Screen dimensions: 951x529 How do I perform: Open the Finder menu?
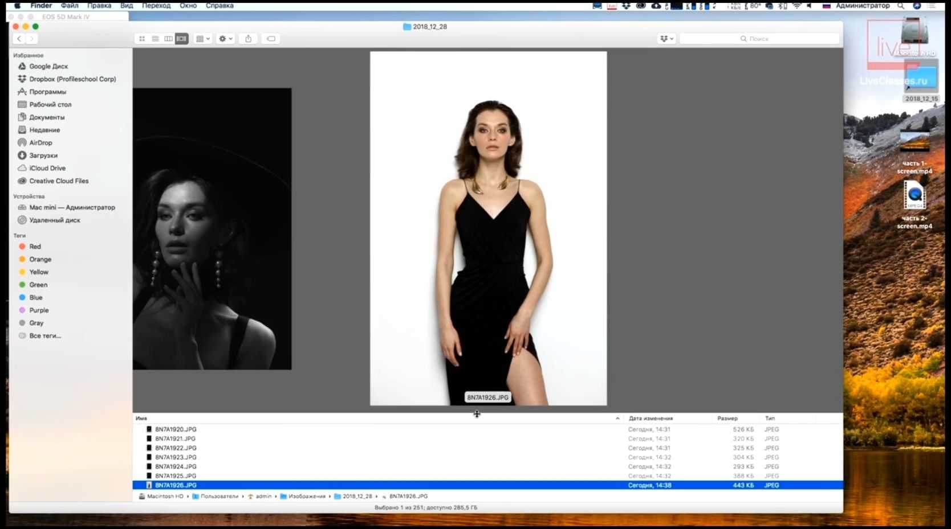pos(41,6)
